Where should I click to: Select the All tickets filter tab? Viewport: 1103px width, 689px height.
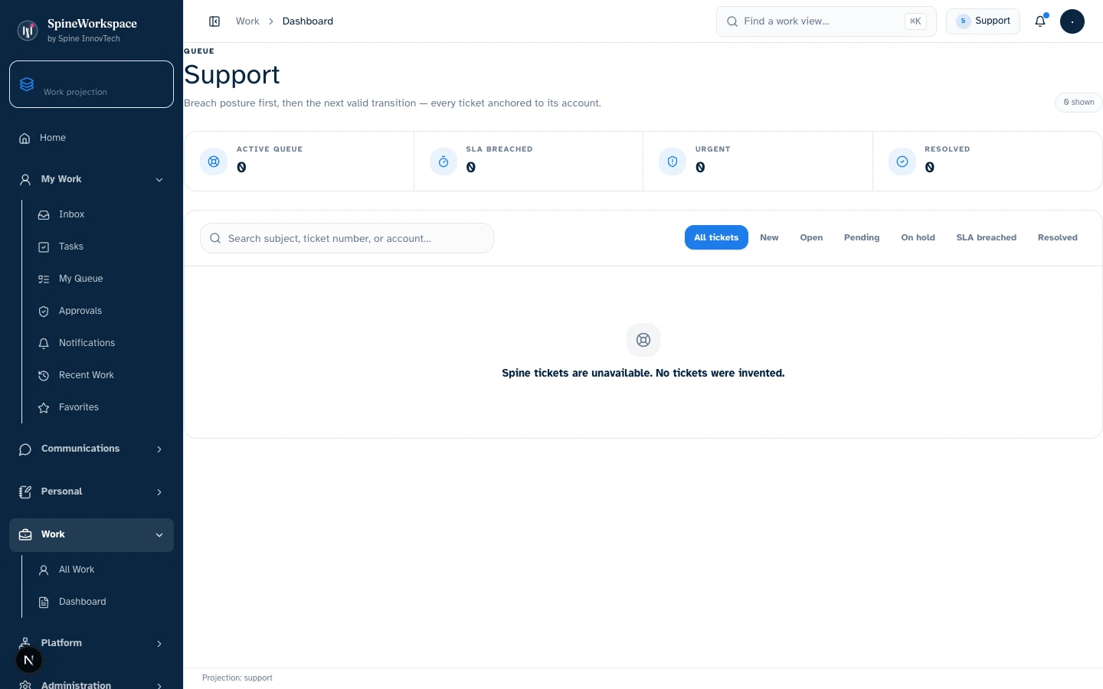(x=716, y=238)
